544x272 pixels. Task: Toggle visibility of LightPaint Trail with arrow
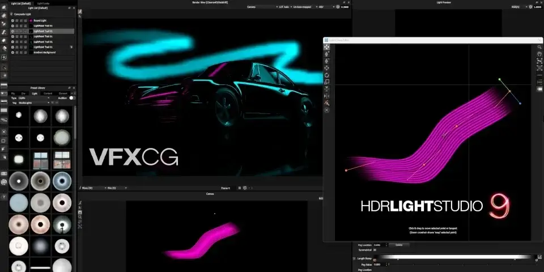point(12,47)
